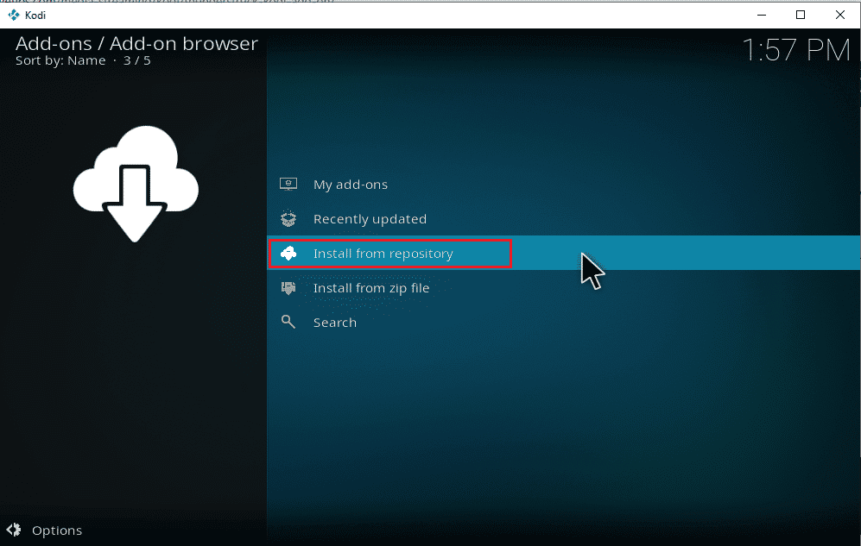
Task: Select the cloud icon beside Install from repository
Action: coord(288,253)
